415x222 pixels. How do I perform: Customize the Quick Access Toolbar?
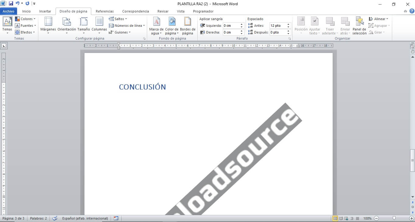tap(34, 4)
